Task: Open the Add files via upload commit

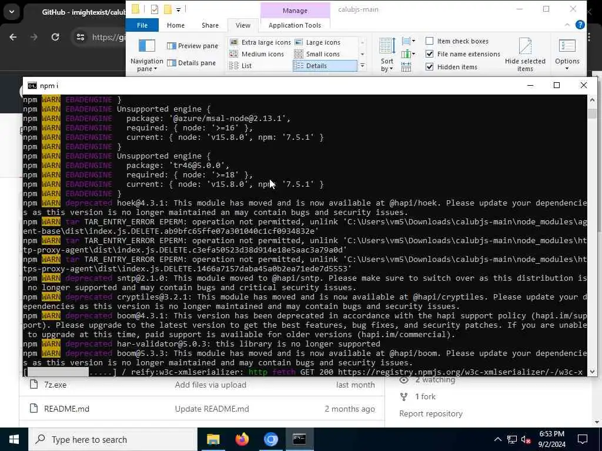Action: (x=210, y=385)
